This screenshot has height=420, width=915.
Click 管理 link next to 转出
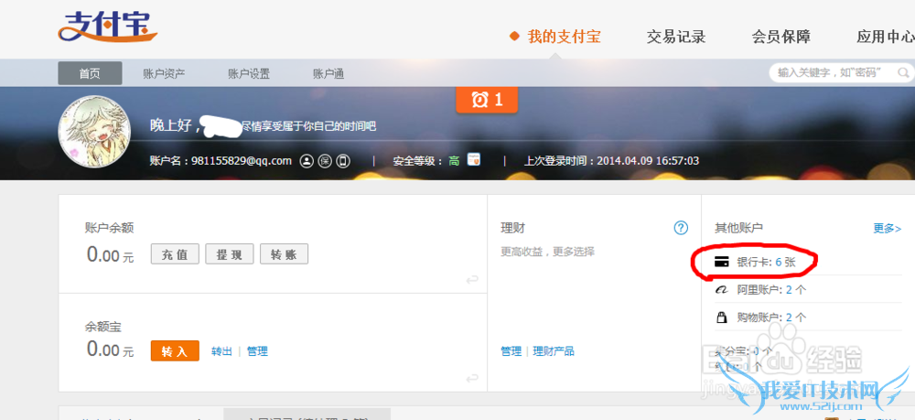click(x=257, y=351)
